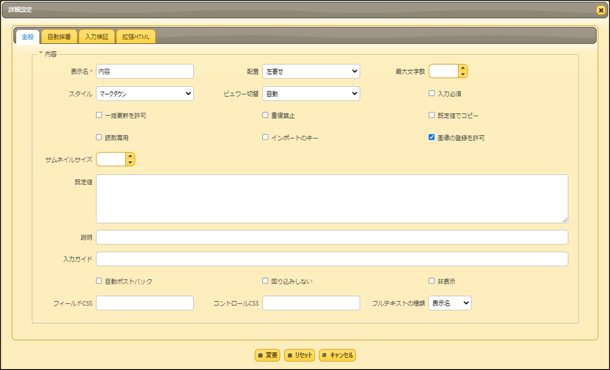Screen dimensions: 610x370
Task: Enable the 入力必須 checkbox
Action: [x=432, y=93]
